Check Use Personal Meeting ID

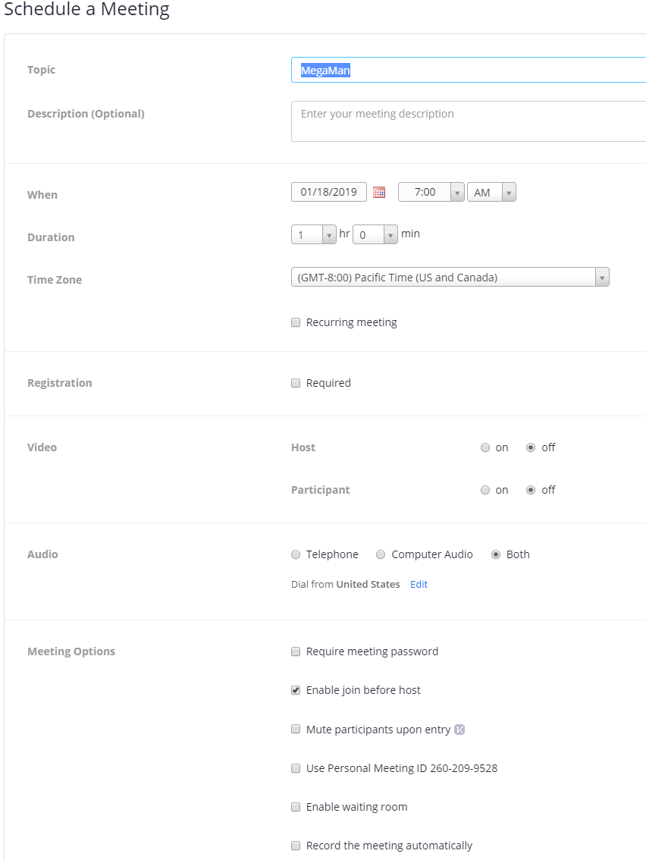[296, 767]
